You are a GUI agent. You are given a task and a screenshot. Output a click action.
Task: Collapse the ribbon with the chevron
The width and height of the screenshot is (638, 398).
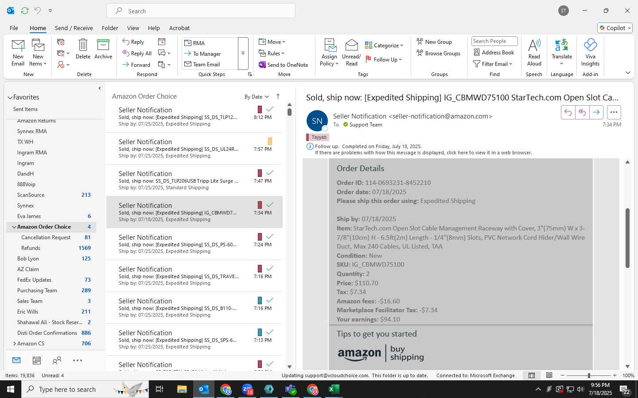[628, 73]
